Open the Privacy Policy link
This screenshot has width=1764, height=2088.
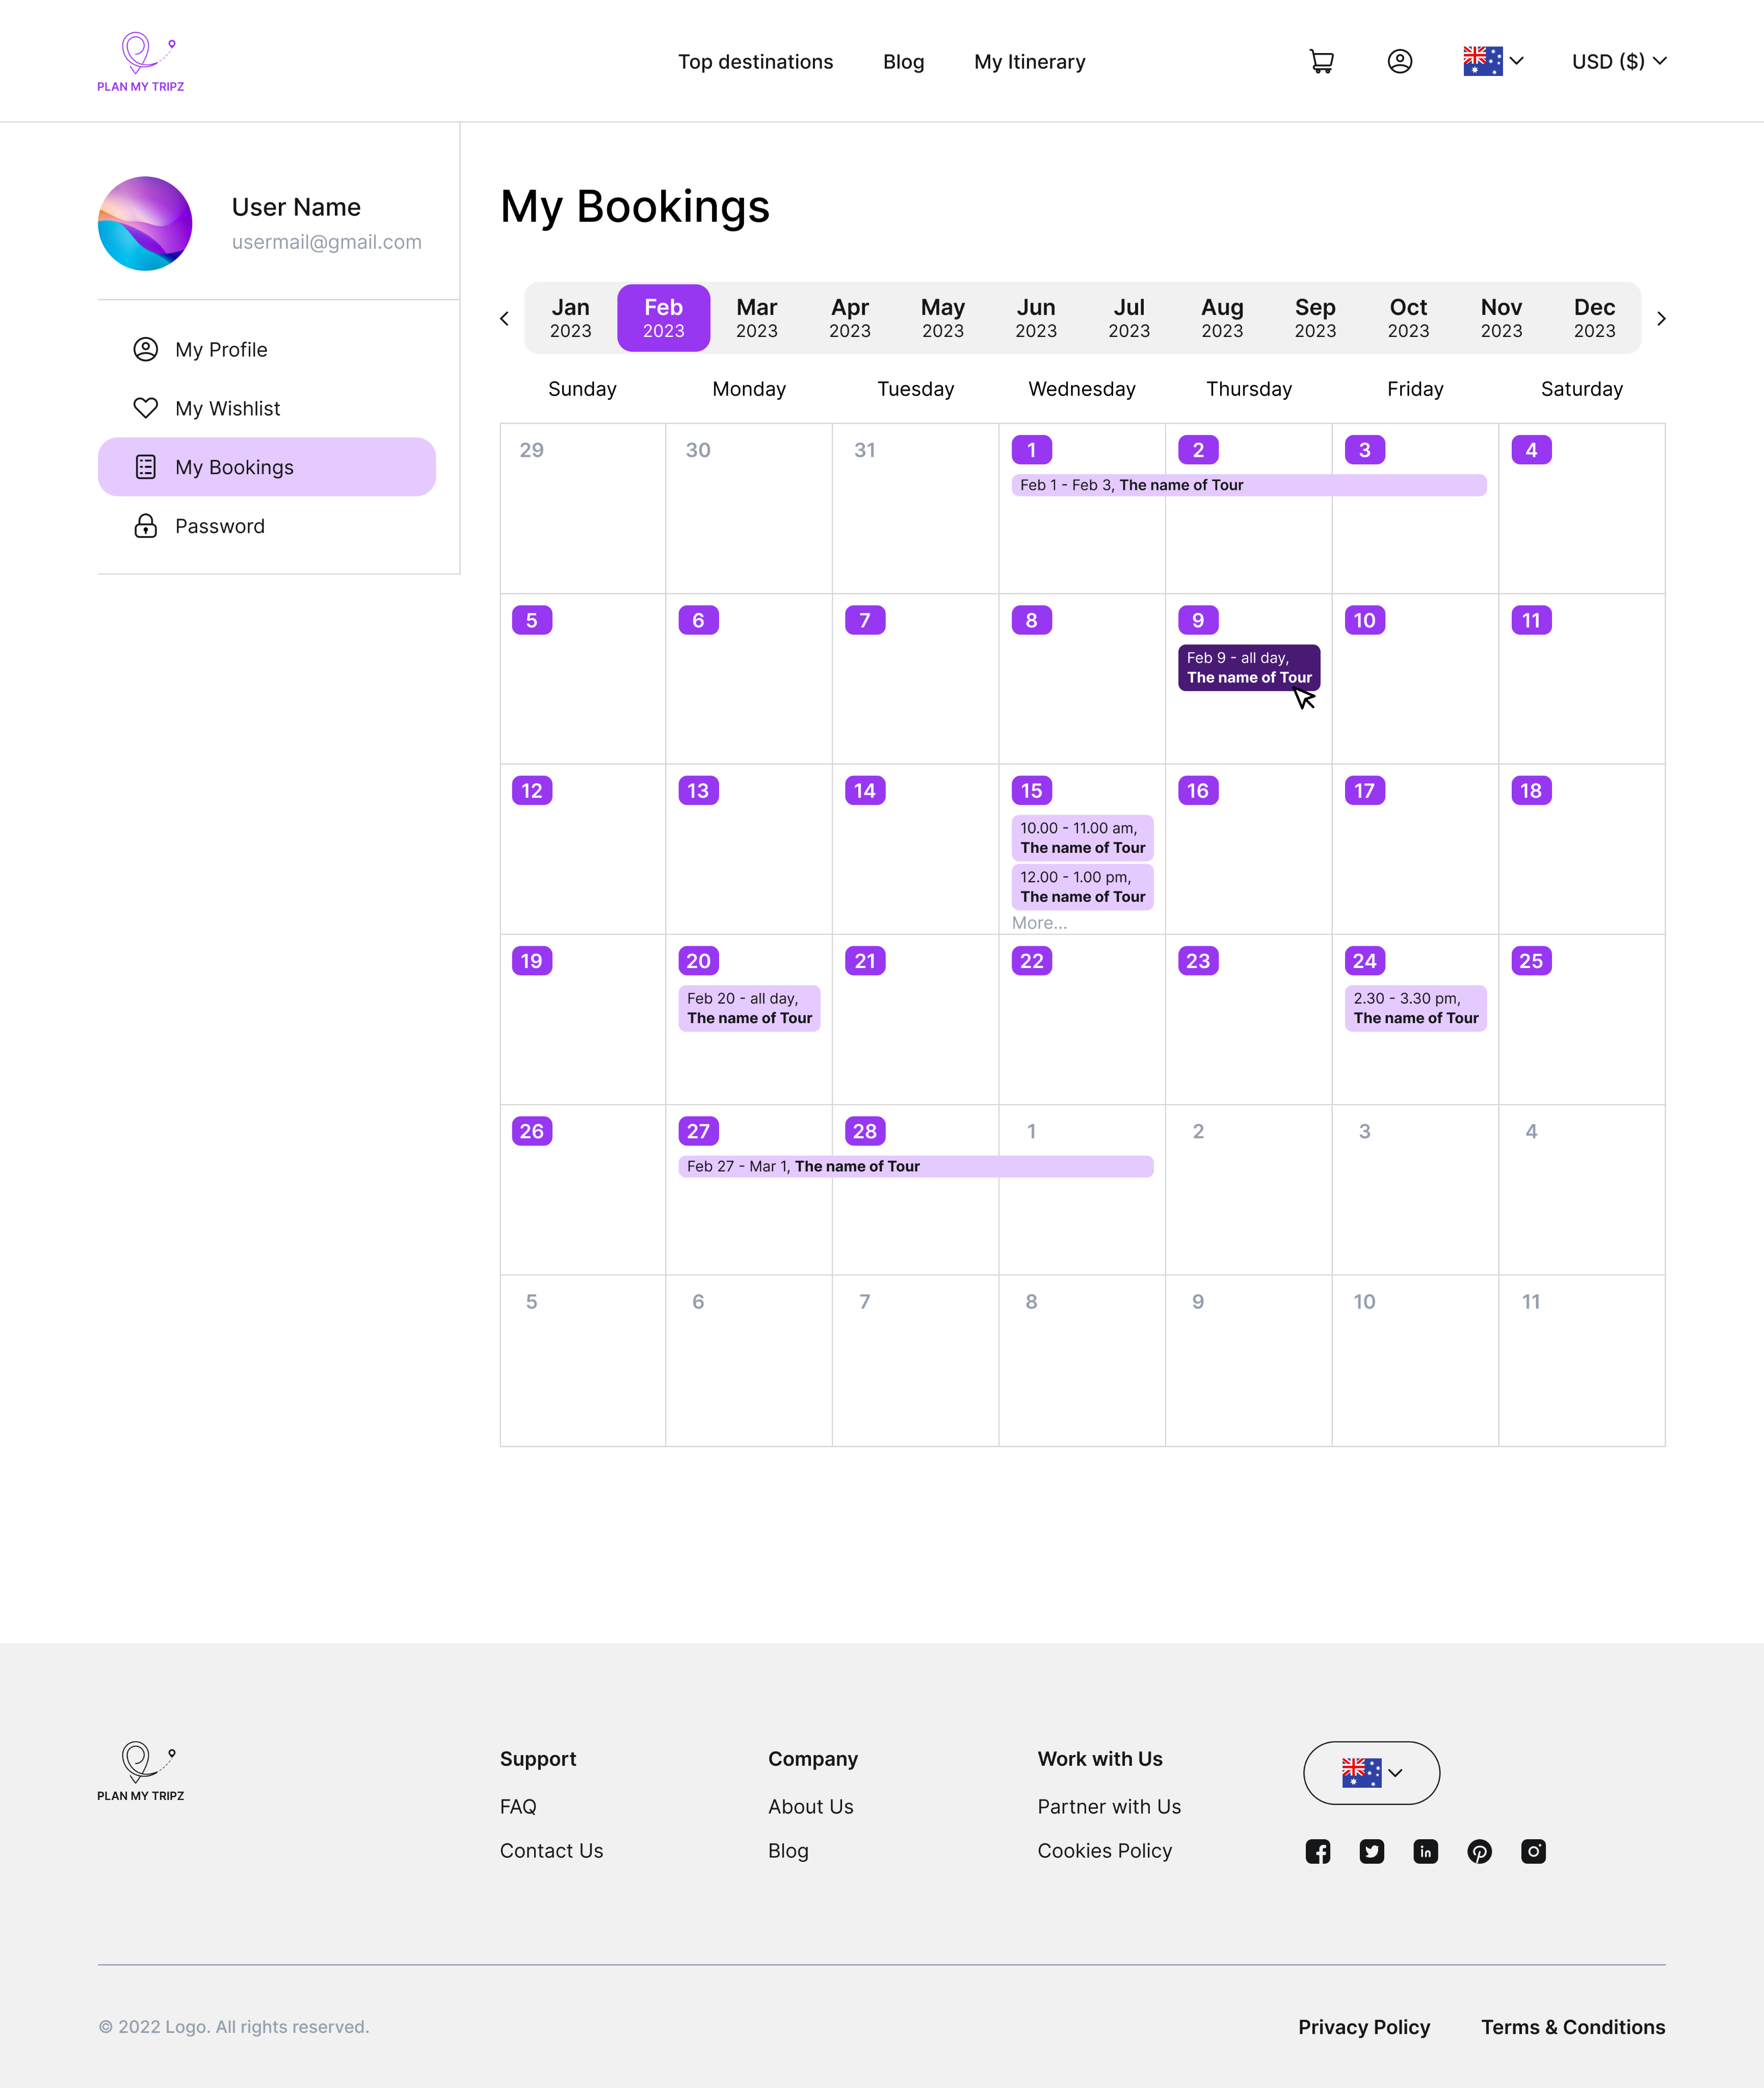tap(1364, 2027)
